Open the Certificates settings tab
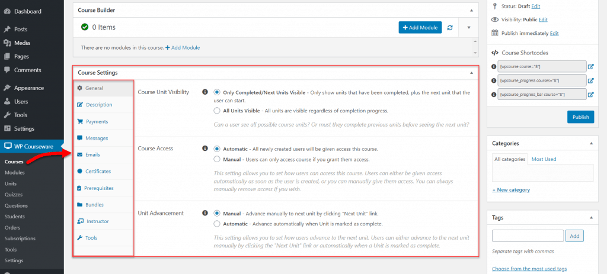The width and height of the screenshot is (607, 274). (98, 172)
